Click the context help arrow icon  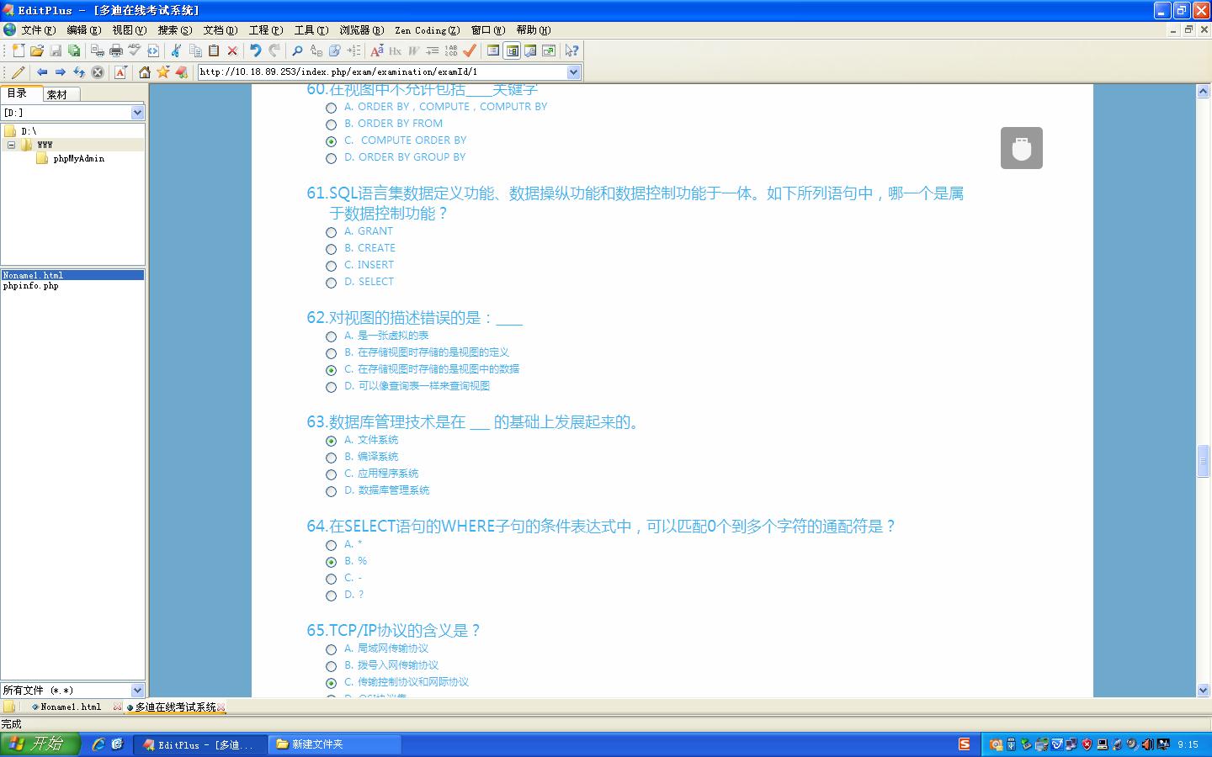571,50
